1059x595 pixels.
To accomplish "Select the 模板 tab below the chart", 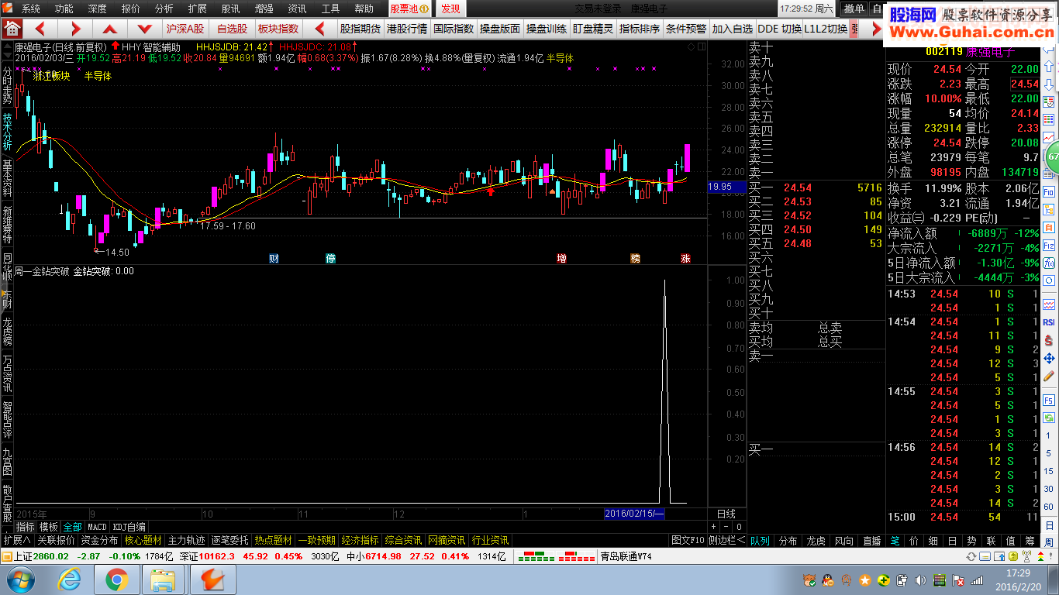I will (x=49, y=527).
